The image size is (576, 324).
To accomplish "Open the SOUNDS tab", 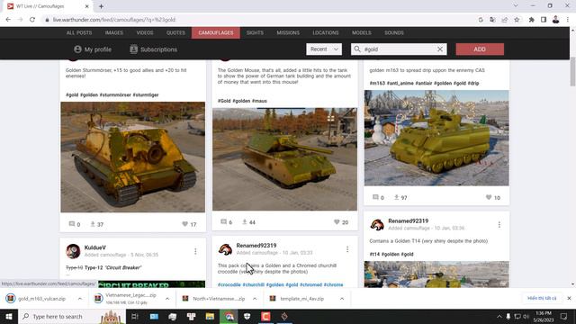I will click(x=394, y=32).
